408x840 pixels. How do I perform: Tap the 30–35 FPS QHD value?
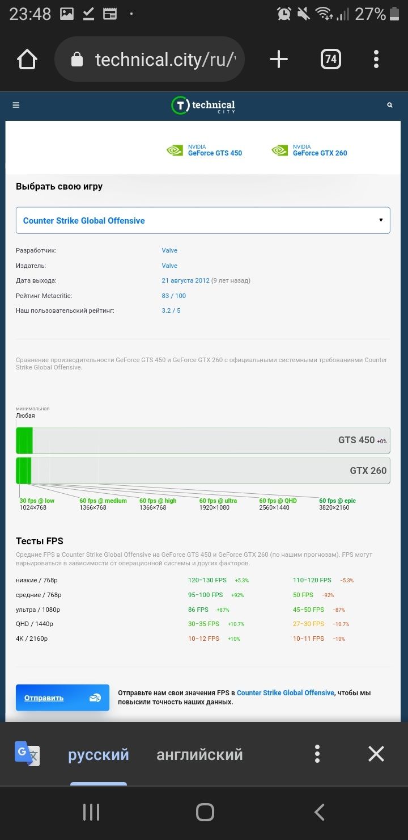[204, 624]
